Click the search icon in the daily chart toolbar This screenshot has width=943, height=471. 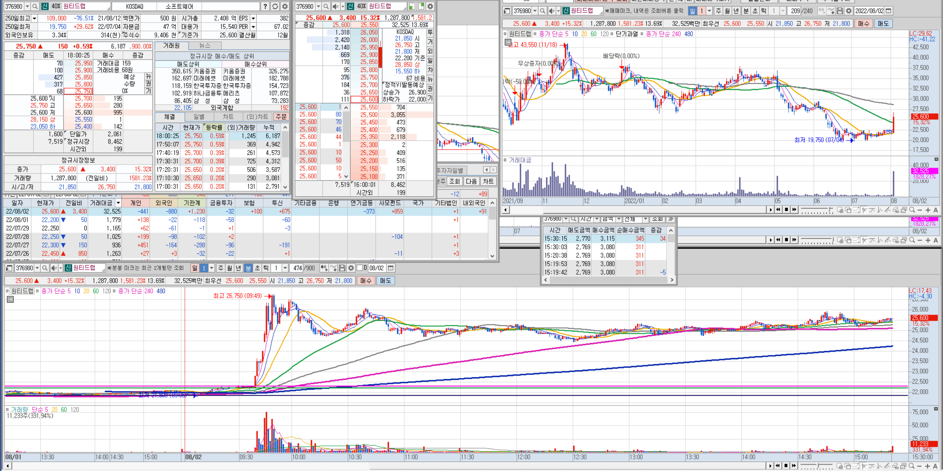(543, 11)
